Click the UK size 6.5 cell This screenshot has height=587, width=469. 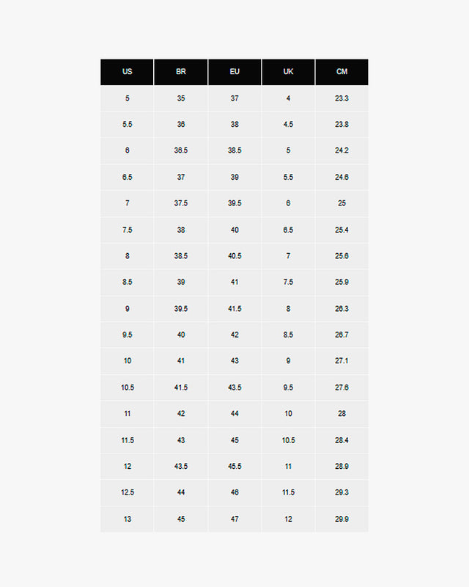click(288, 230)
